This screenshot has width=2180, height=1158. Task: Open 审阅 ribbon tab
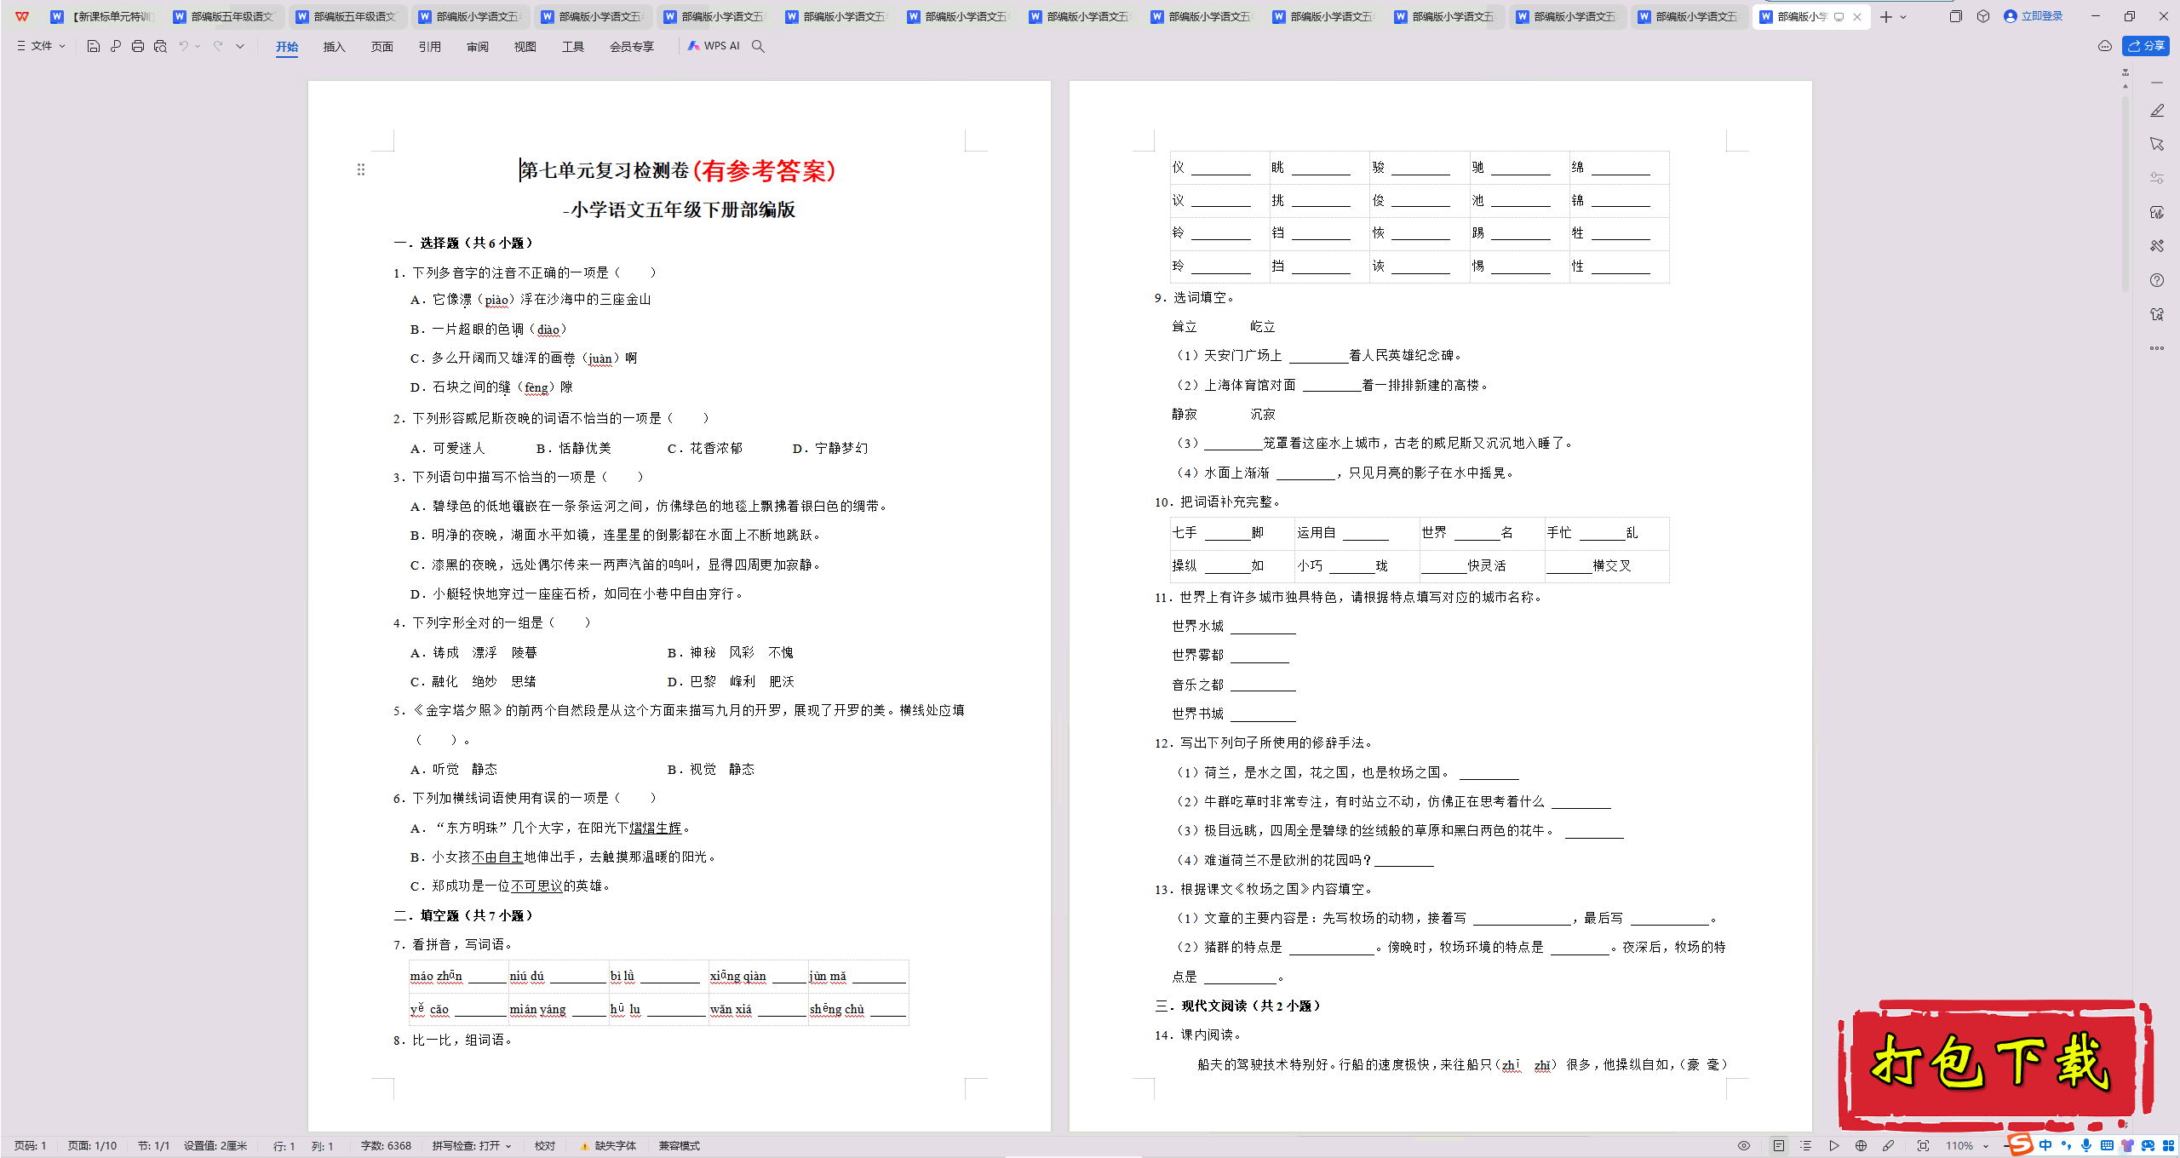click(x=478, y=47)
